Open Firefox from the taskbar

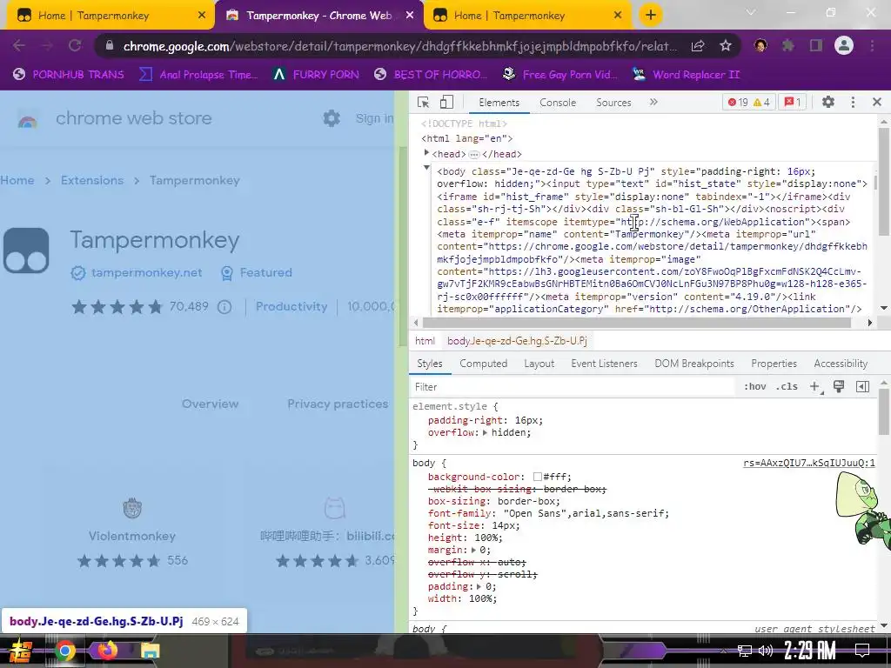(107, 651)
